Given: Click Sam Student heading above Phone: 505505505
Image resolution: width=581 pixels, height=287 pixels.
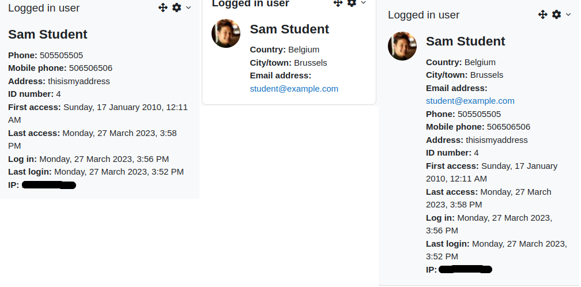Looking at the screenshot, I should (x=48, y=35).
